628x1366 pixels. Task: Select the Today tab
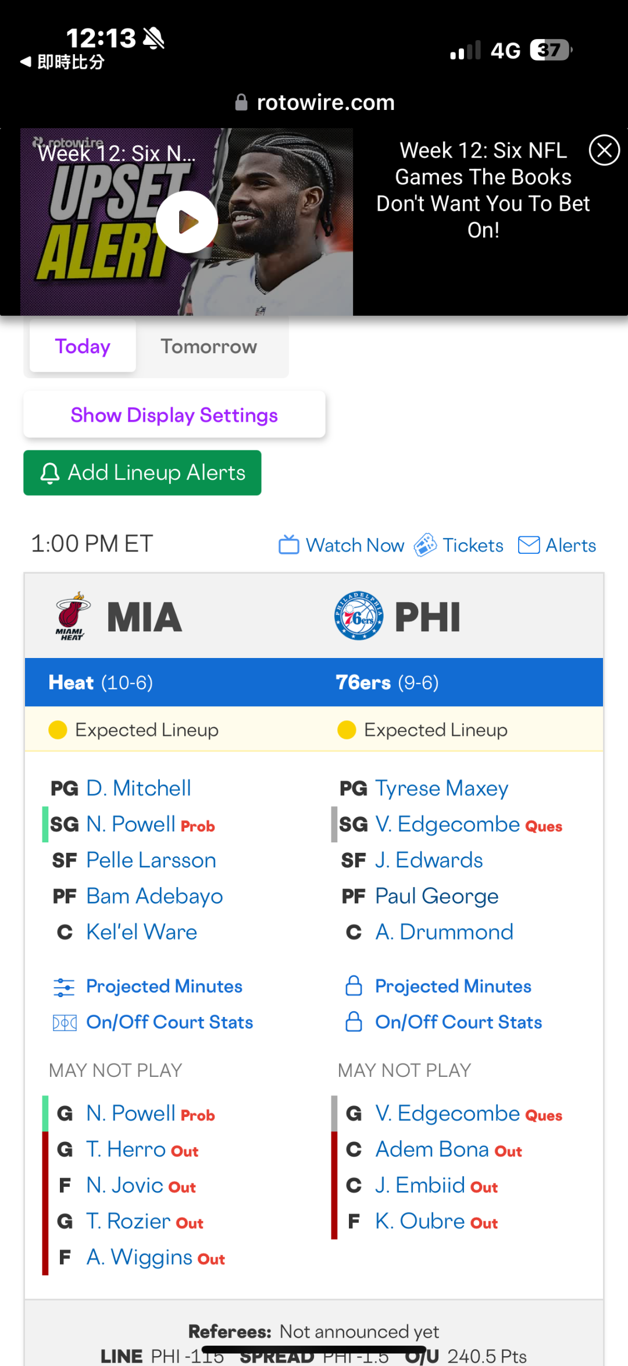point(83,347)
